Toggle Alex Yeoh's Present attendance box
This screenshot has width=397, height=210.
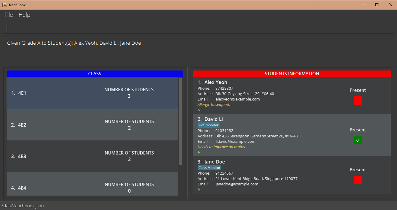tap(358, 101)
